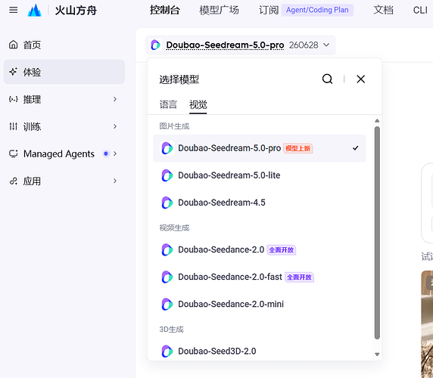This screenshot has width=433, height=378.
Task: Click model name Doubao-Seedream-5.0-pro in header
Action: [225, 45]
